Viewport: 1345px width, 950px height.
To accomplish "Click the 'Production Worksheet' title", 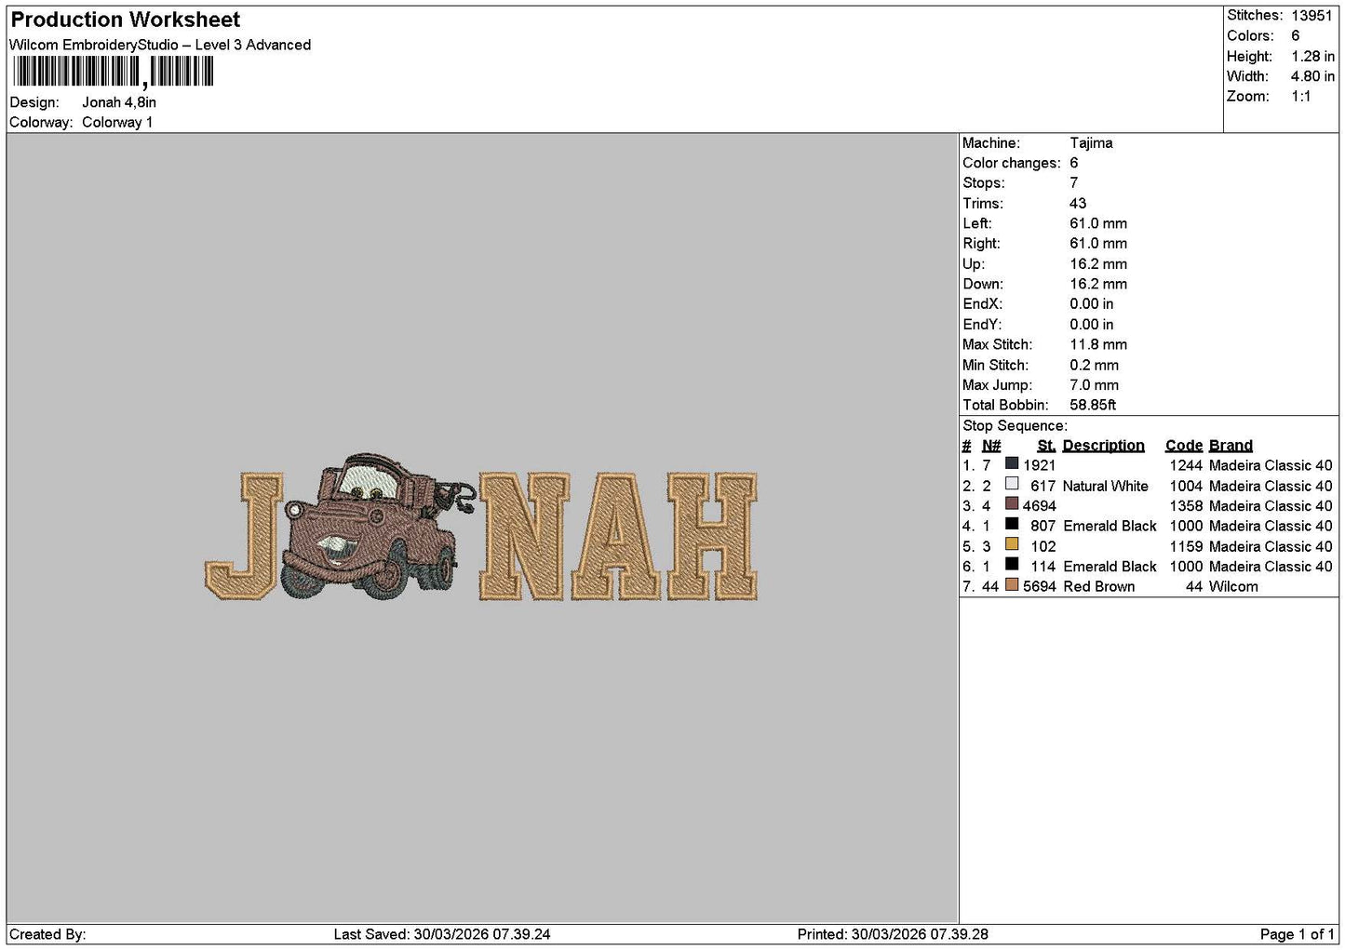I will click(125, 20).
